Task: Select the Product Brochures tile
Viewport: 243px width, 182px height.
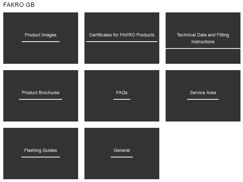Action: [x=41, y=96]
